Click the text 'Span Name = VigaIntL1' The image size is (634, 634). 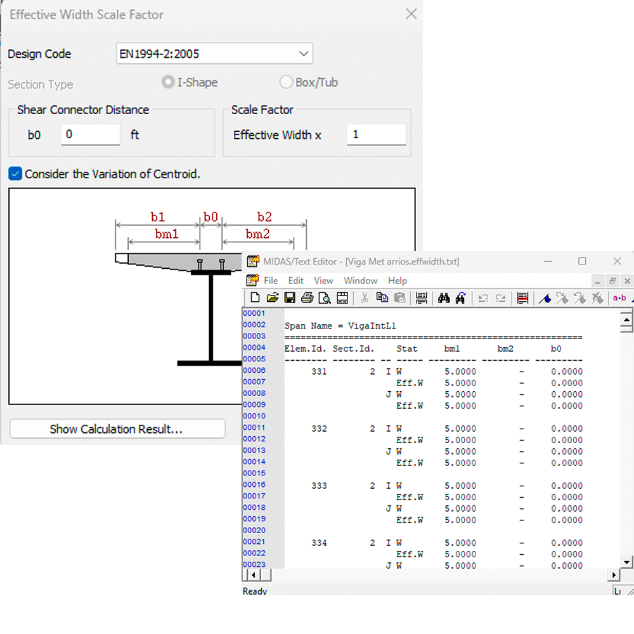340,326
